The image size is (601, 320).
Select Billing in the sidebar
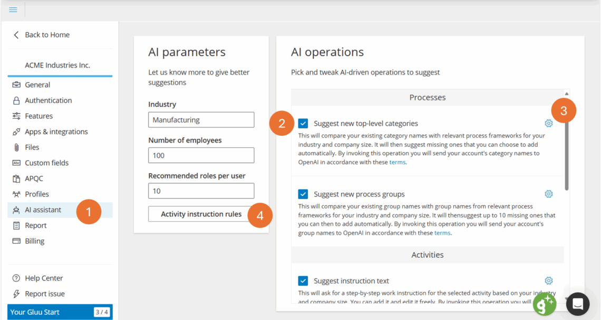[x=35, y=241]
